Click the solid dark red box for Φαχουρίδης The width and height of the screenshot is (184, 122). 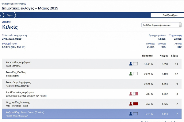136,104
